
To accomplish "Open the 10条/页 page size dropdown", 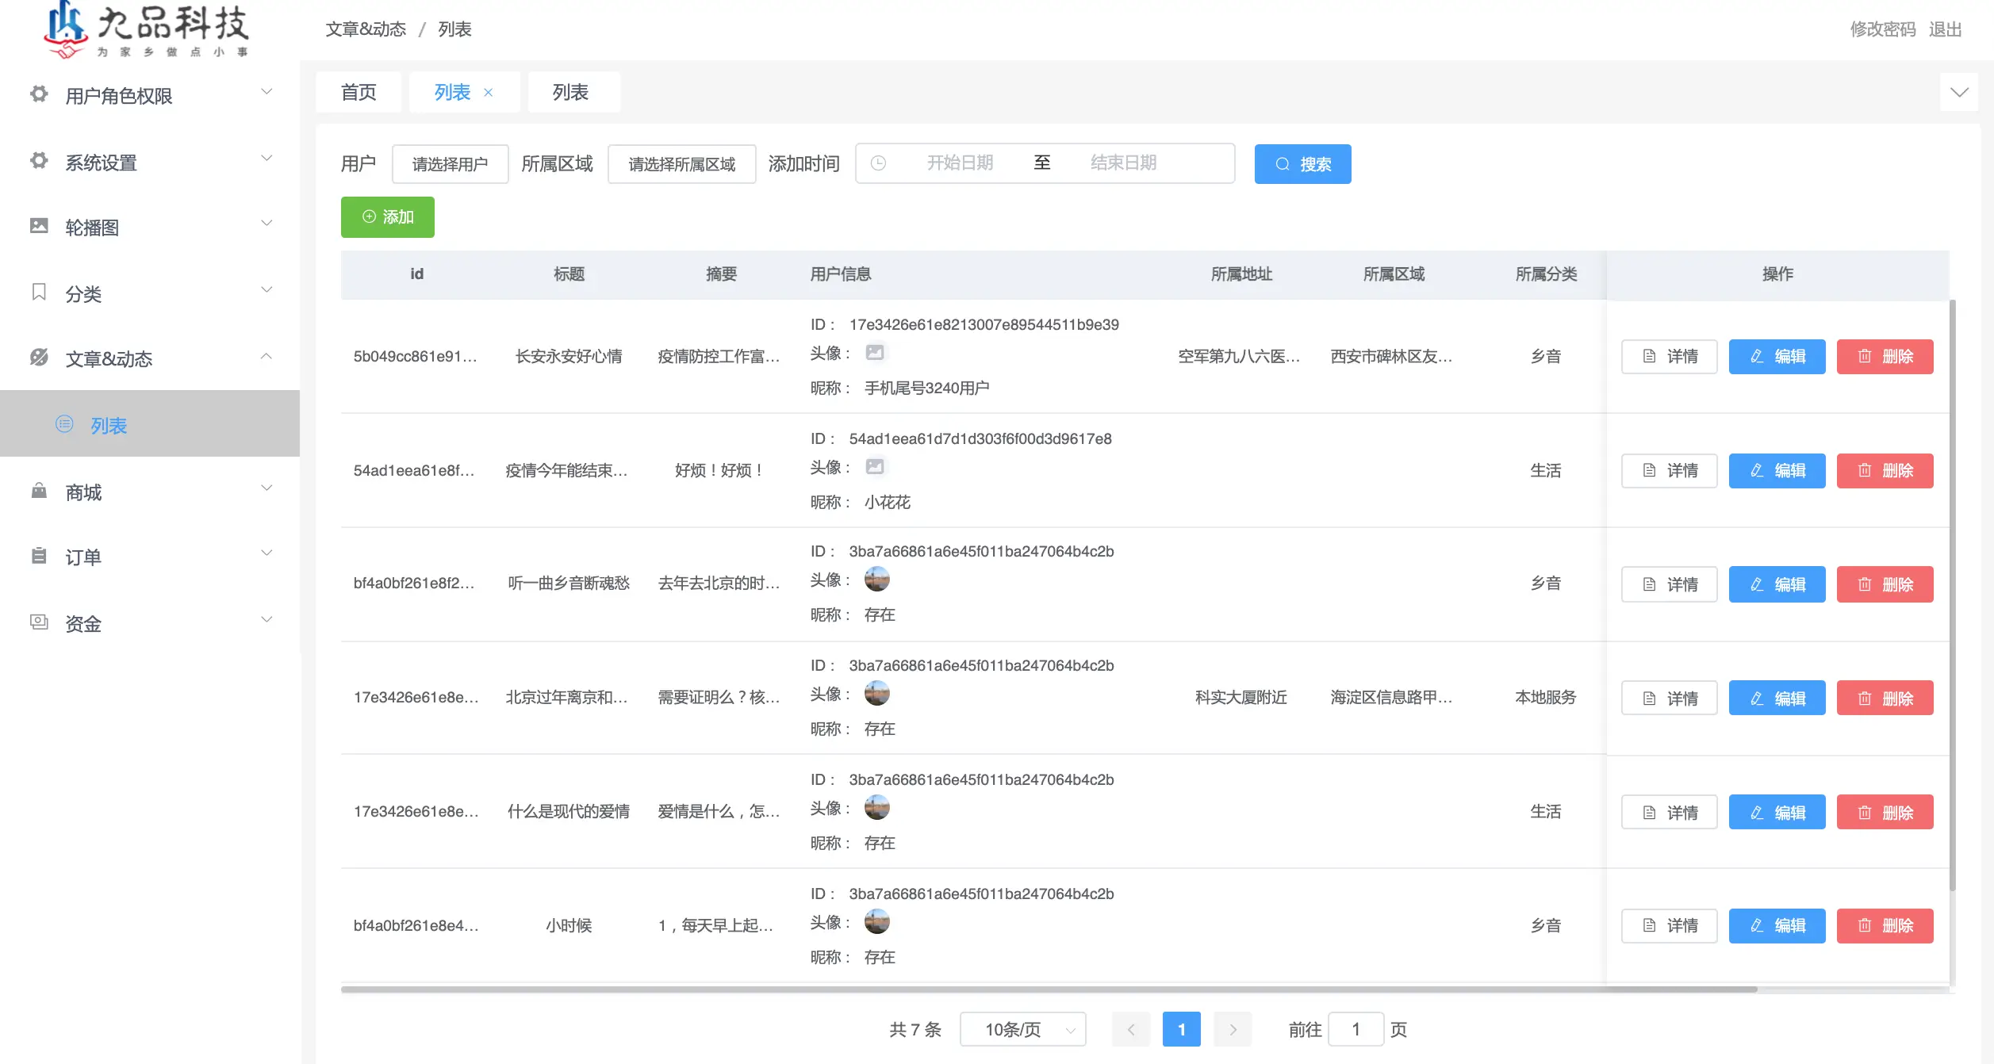I will (1022, 1029).
